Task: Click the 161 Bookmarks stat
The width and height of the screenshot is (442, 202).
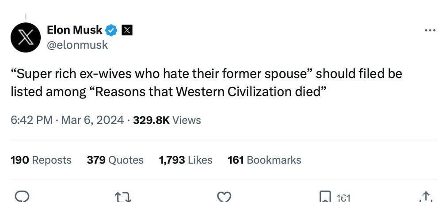Action: 264,160
